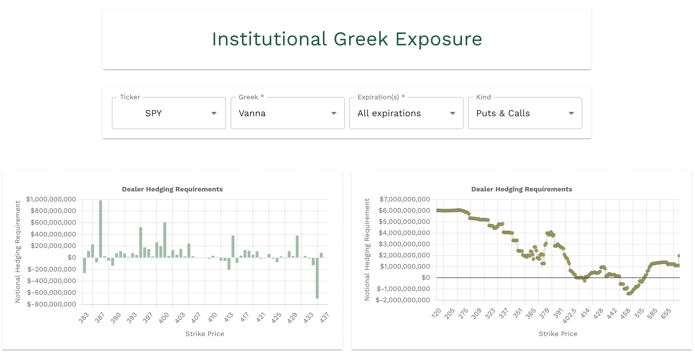Viewport: 695px width, 355px height.
Task: Click the 402.5 strike label on line chart
Action: (570, 316)
